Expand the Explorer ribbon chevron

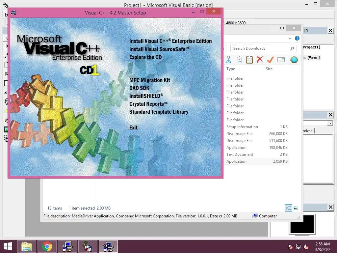click(x=290, y=38)
